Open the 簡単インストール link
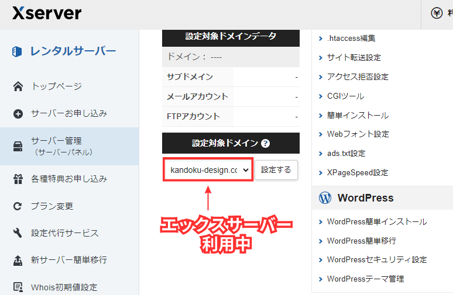This screenshot has height=295, width=453. [358, 115]
